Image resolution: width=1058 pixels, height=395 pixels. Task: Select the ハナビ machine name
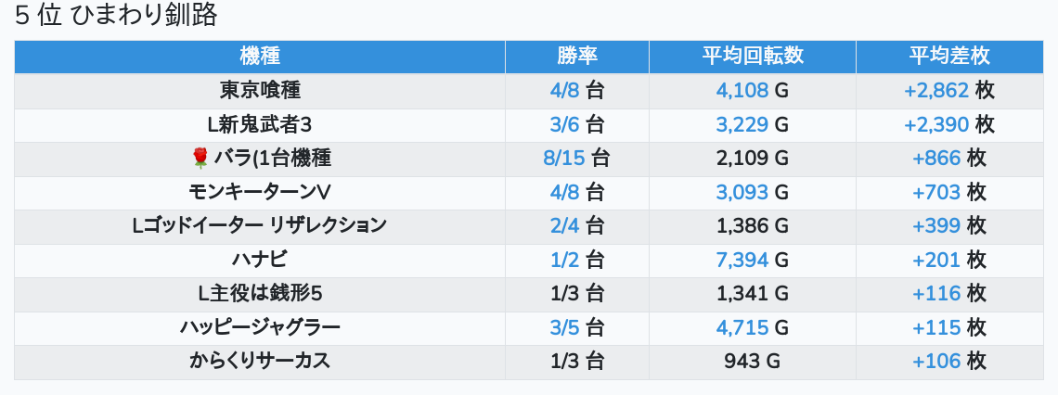click(x=260, y=260)
